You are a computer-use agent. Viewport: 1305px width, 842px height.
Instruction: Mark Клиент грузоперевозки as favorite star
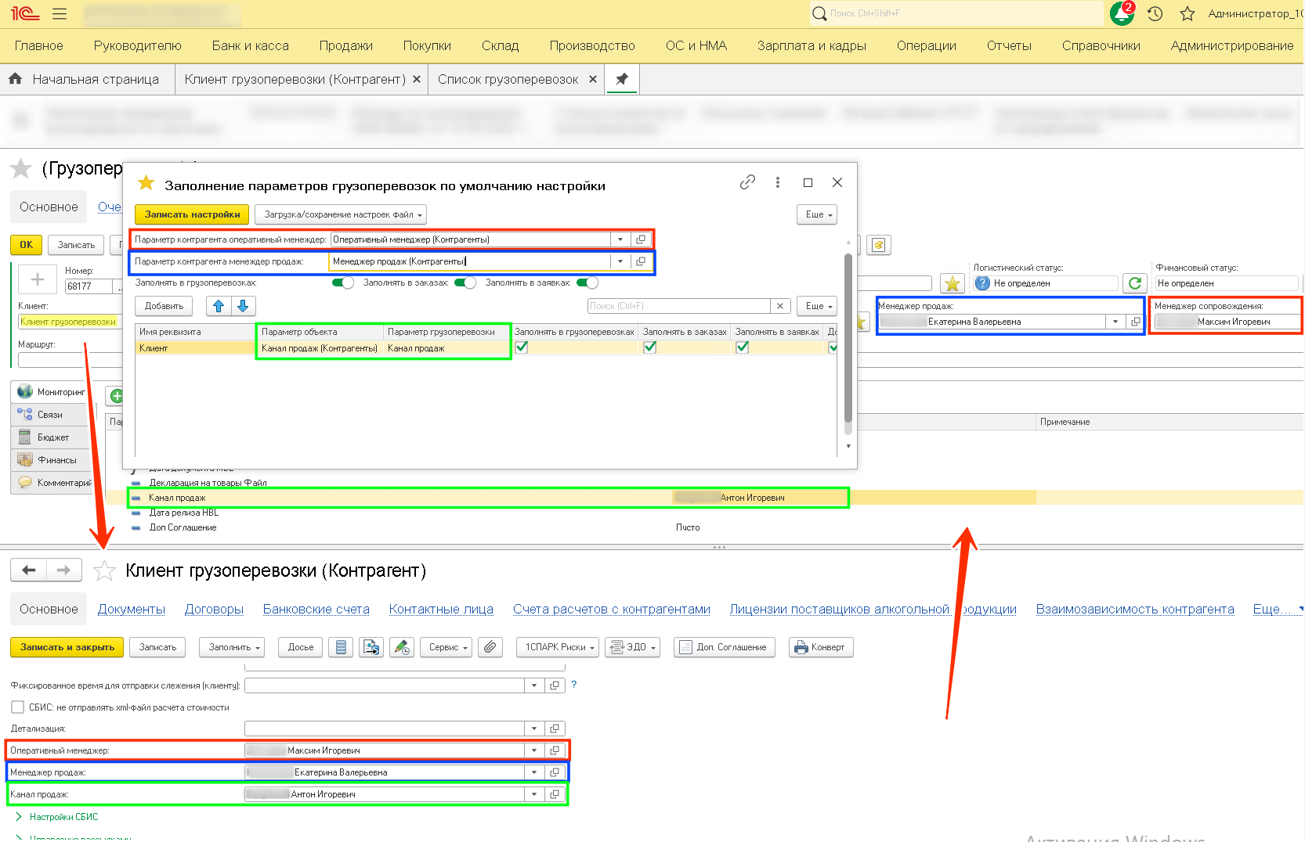pos(104,570)
